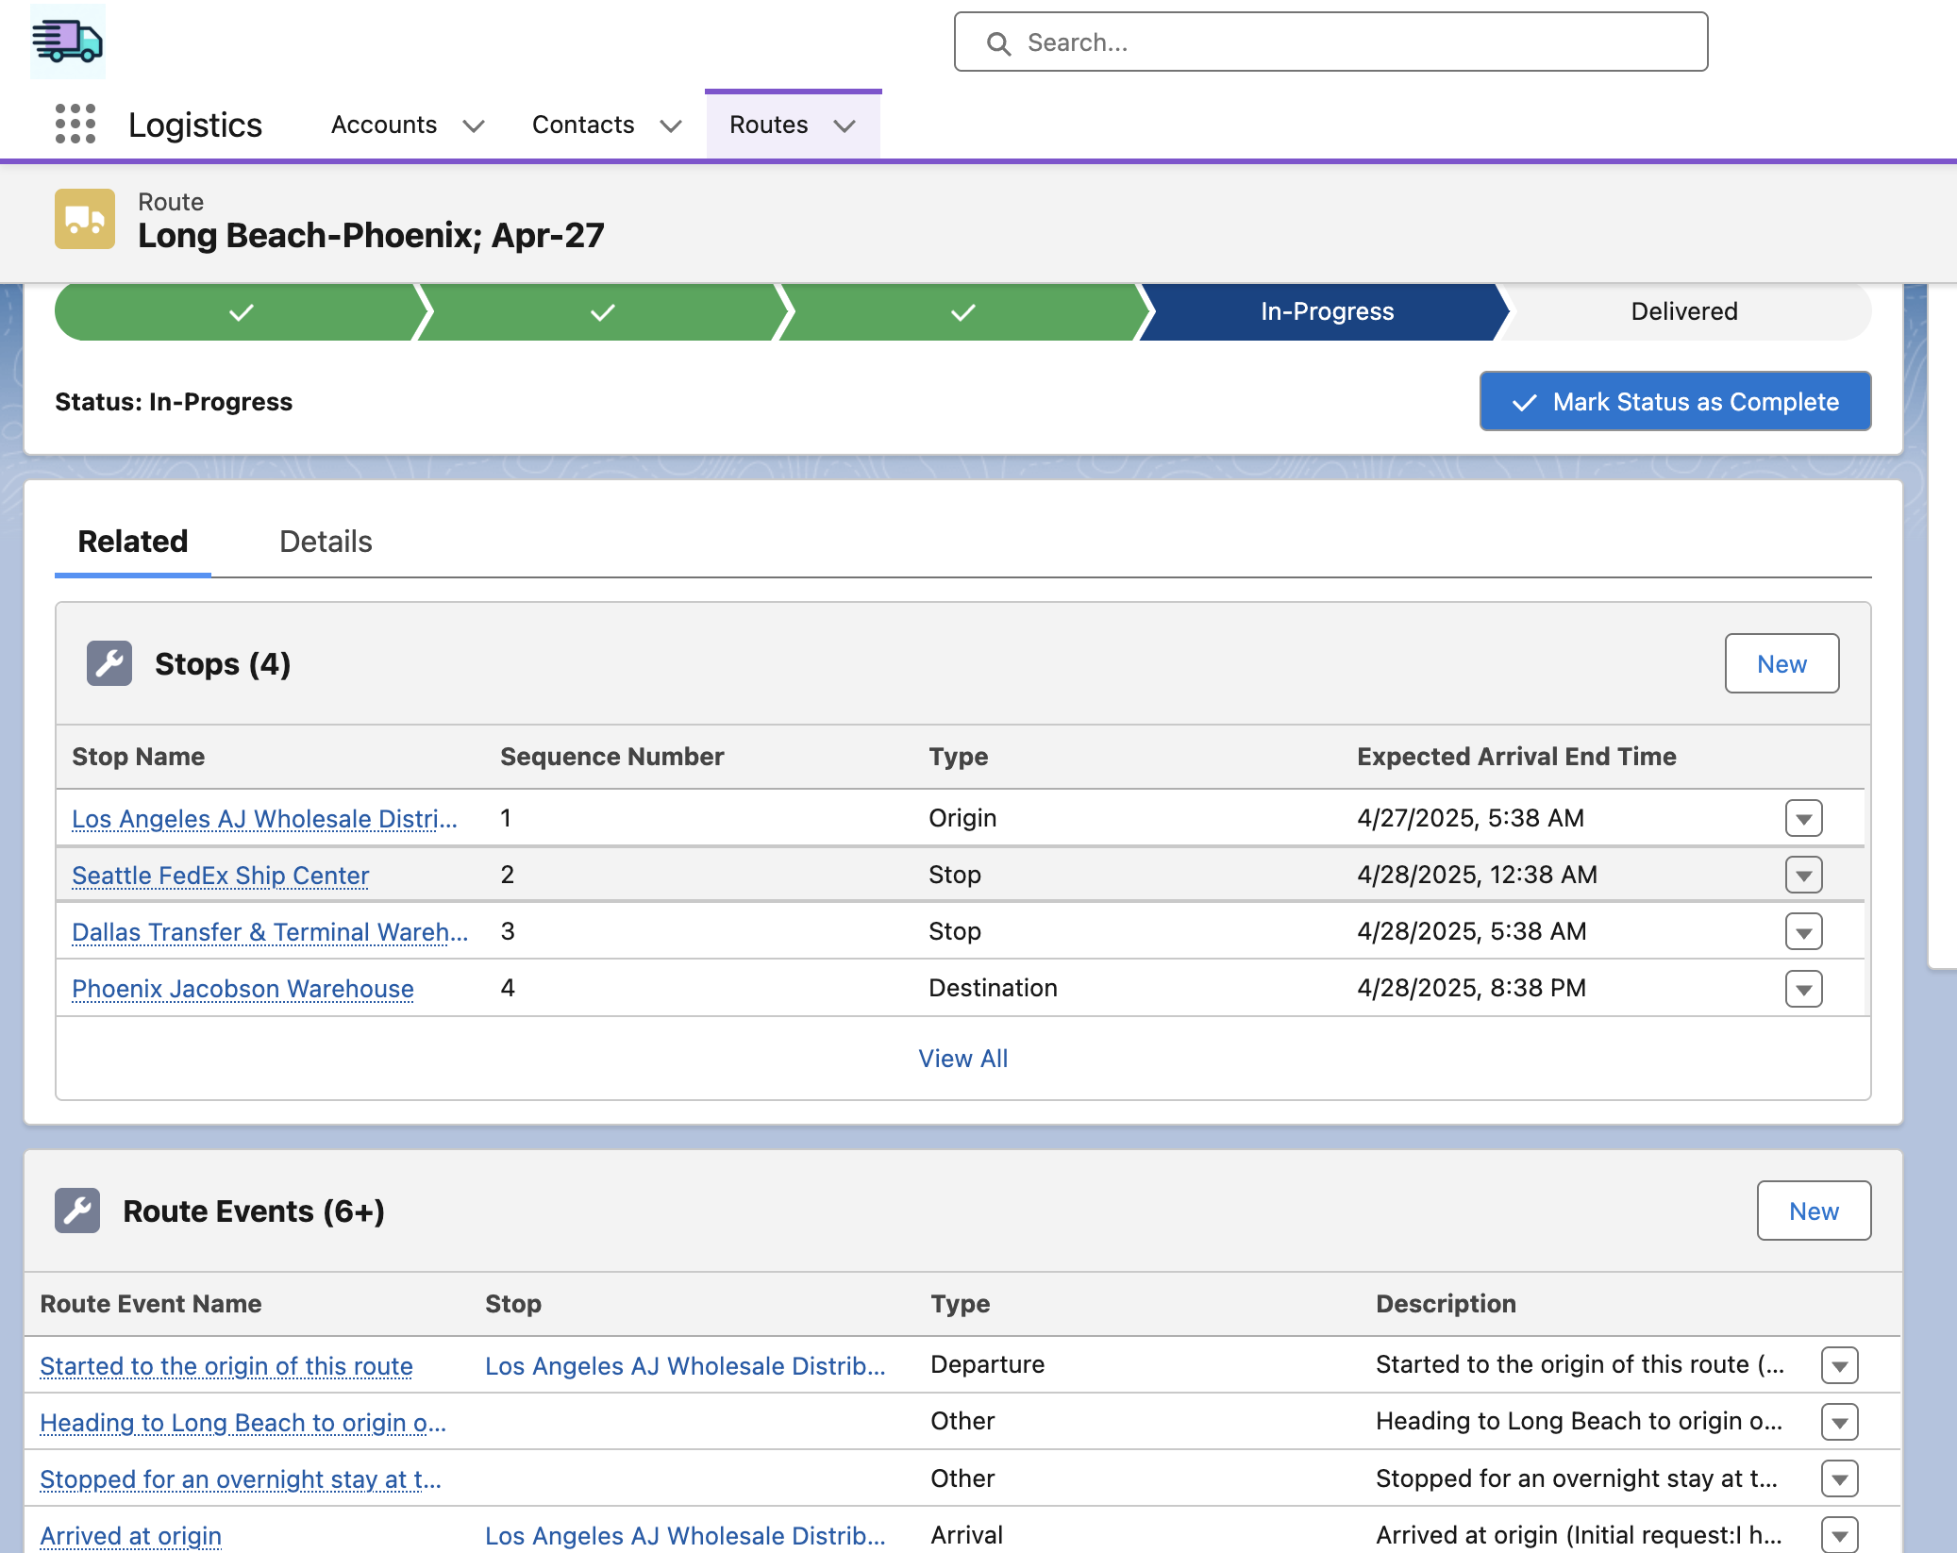Click Mark Status as Complete button
This screenshot has width=1957, height=1553.
[1675, 402]
